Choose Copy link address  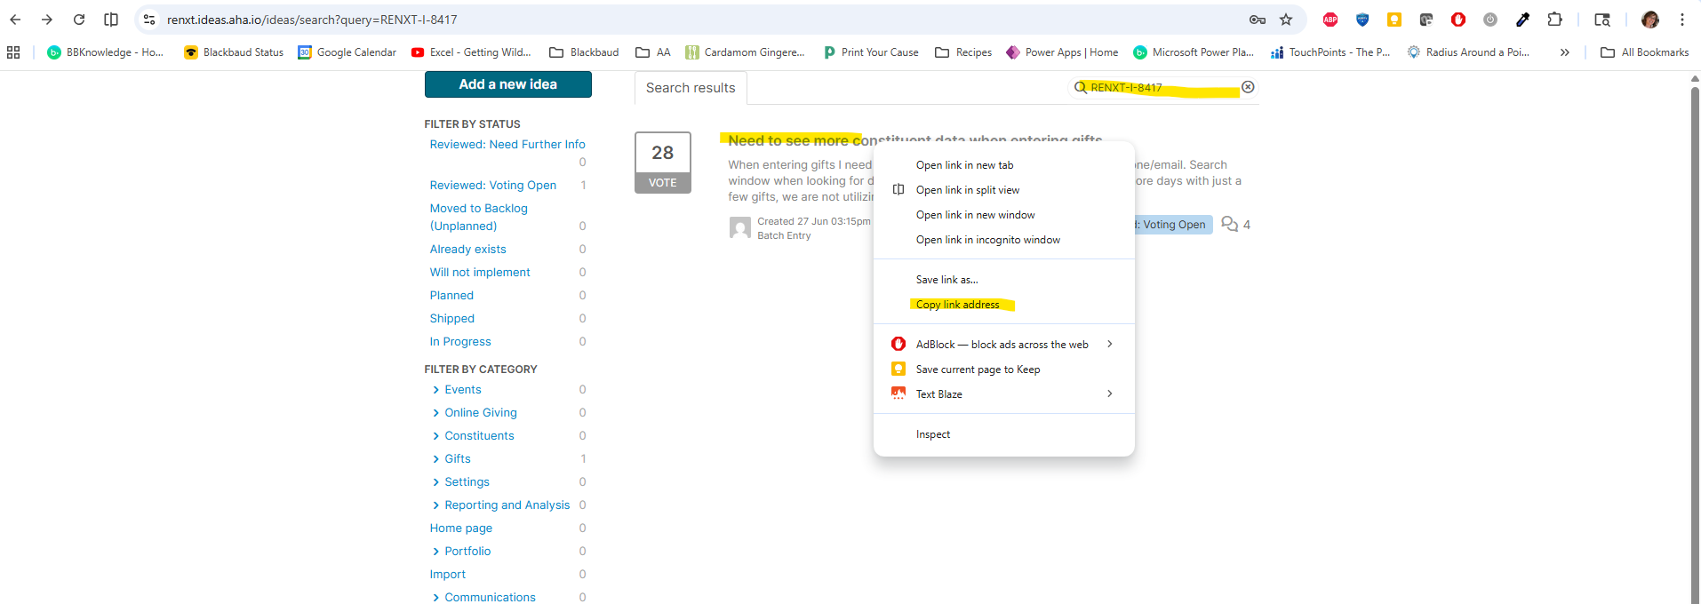click(x=1004, y=305)
